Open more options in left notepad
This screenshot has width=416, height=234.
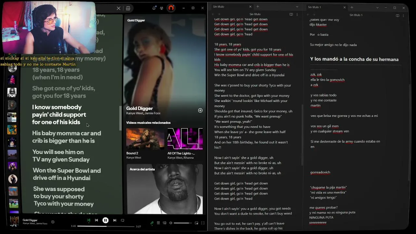tap(297, 14)
